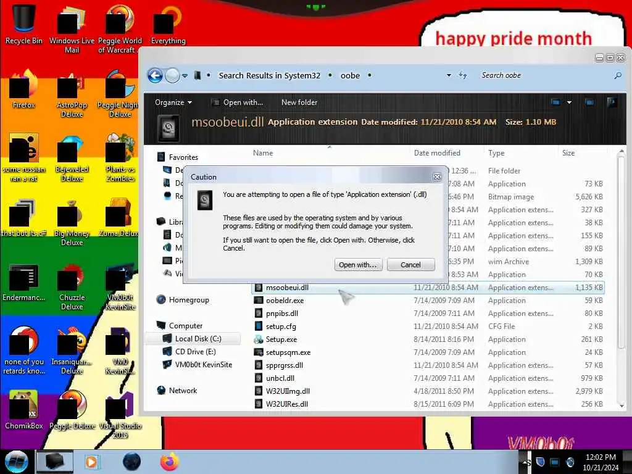Open the Organize dropdown menu
The height and width of the screenshot is (474, 632).
click(173, 102)
